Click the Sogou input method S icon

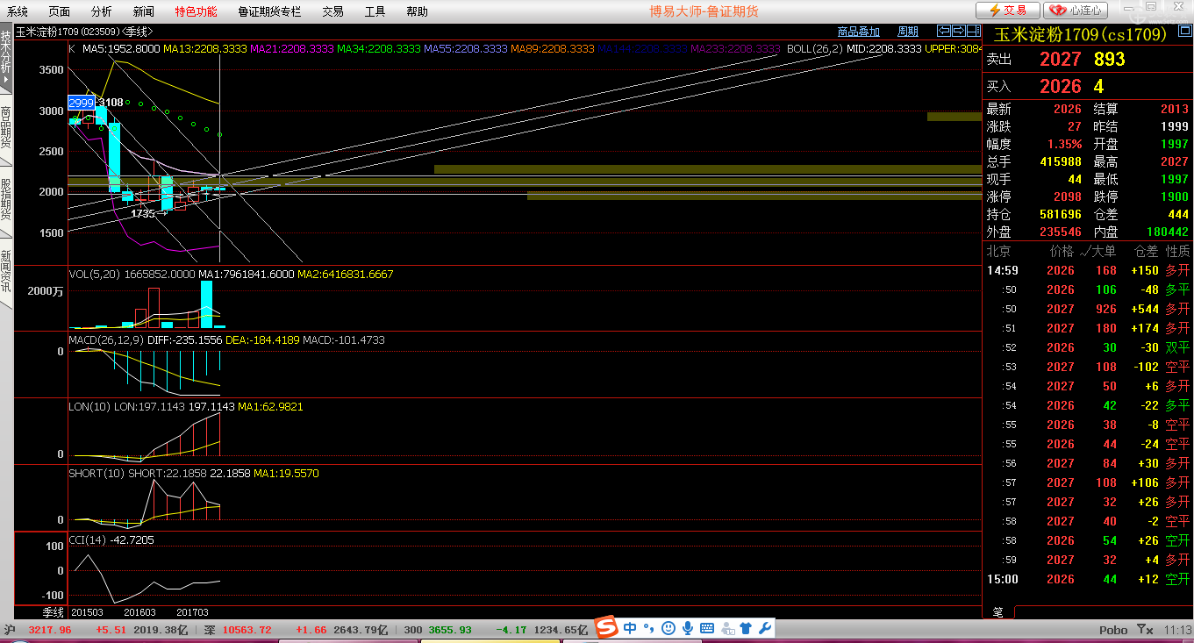[x=607, y=627]
